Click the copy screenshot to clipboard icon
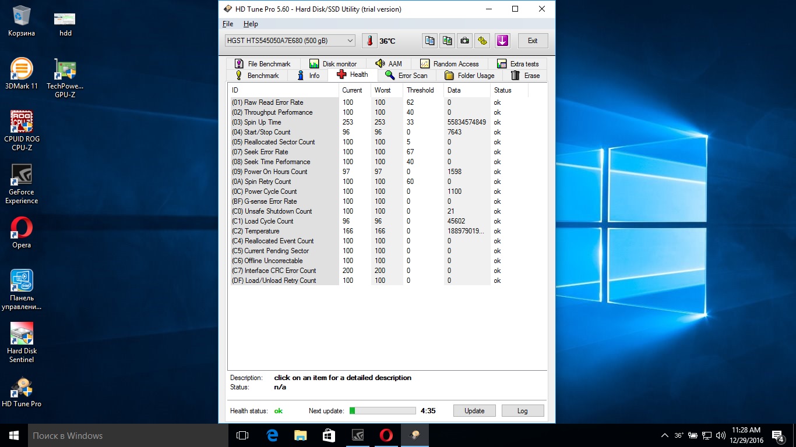The image size is (796, 447). [x=447, y=41]
